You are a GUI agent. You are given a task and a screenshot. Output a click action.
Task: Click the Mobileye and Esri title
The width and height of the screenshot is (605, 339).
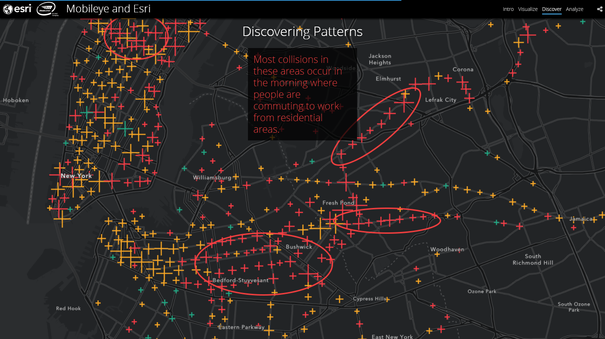[x=108, y=9]
